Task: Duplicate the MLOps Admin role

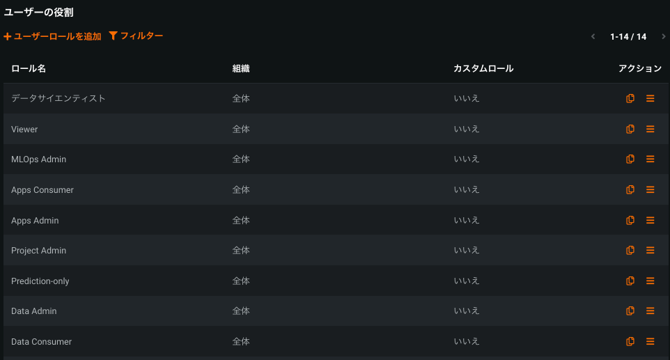Action: point(630,159)
